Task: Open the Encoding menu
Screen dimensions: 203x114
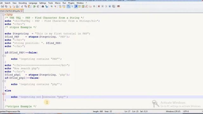Action: (x=23, y=3)
